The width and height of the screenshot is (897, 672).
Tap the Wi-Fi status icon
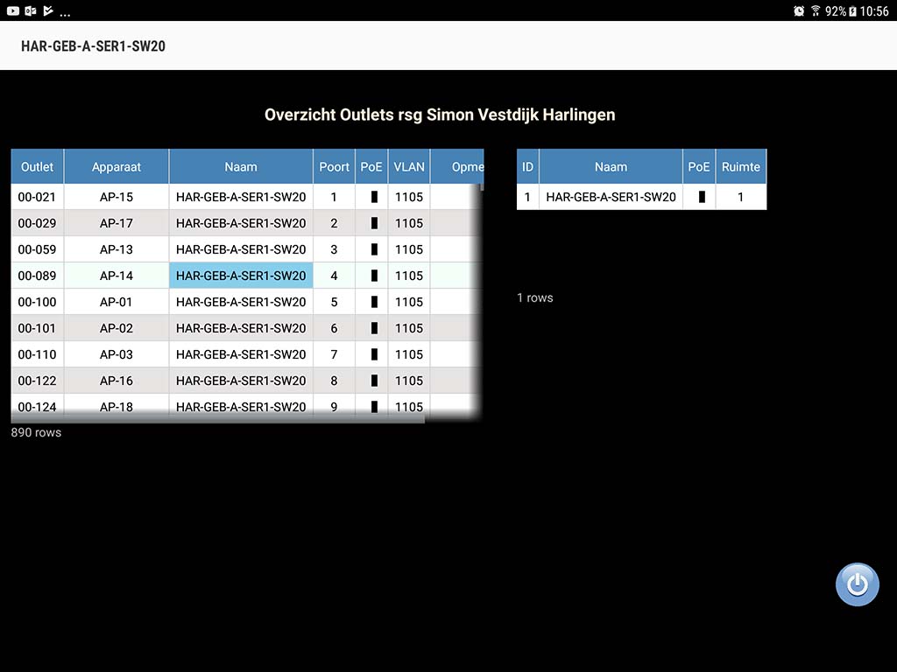click(x=816, y=10)
